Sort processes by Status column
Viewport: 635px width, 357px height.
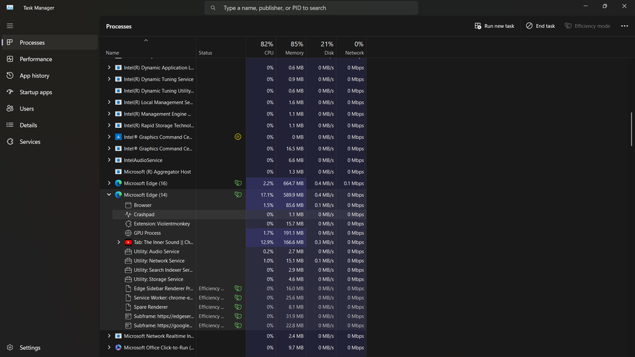[221, 48]
